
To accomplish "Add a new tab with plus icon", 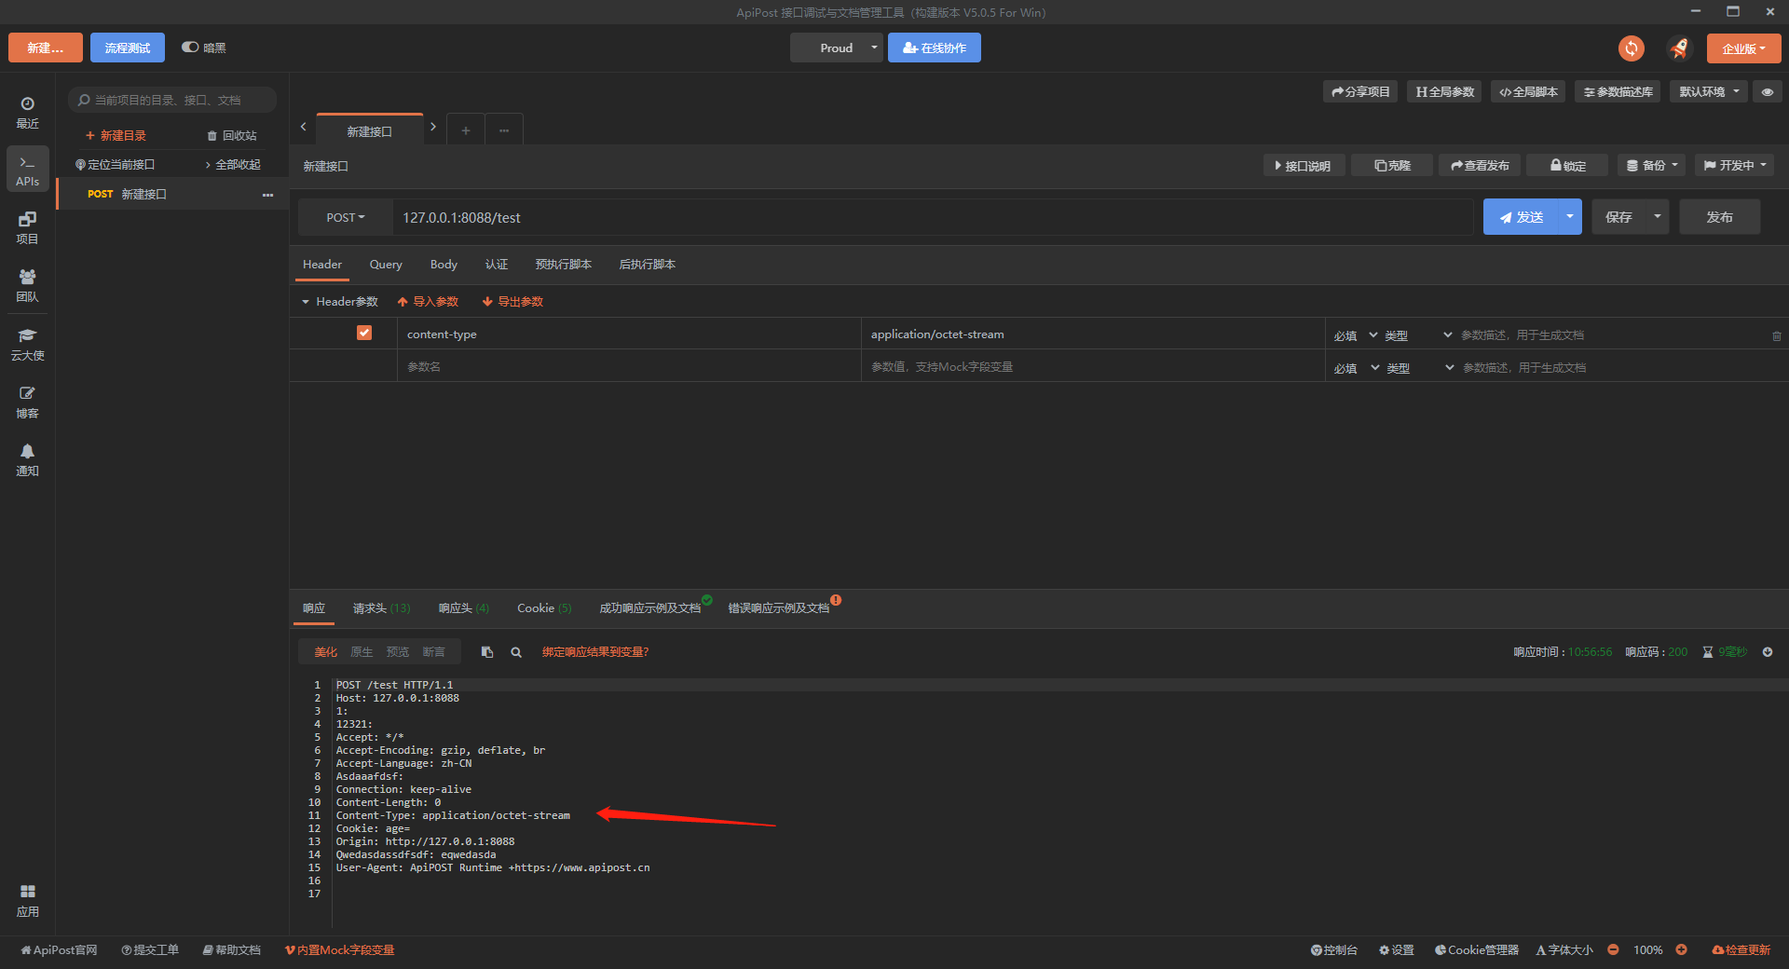I will click(465, 130).
